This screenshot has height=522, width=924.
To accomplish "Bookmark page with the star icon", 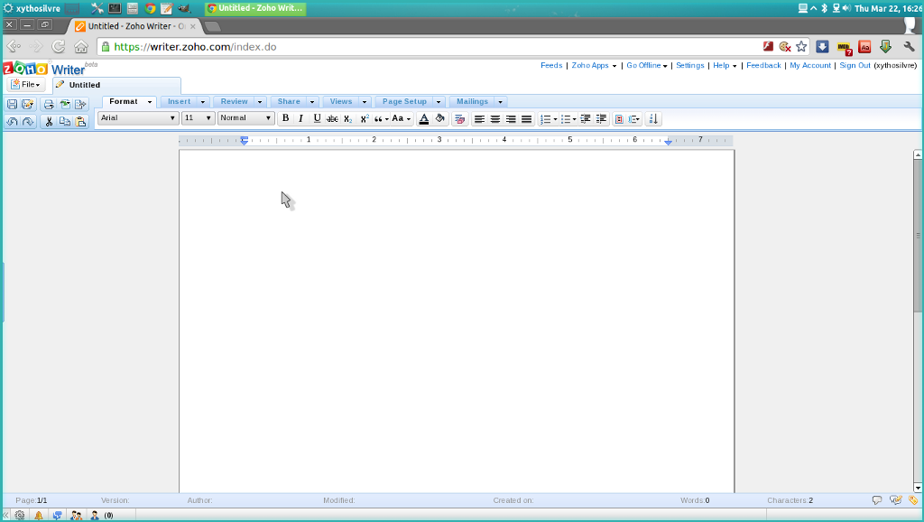I will 801,47.
